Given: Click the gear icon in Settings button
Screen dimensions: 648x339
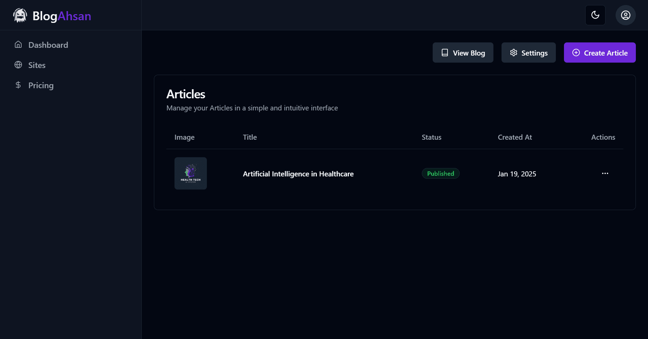Looking at the screenshot, I should tap(513, 53).
